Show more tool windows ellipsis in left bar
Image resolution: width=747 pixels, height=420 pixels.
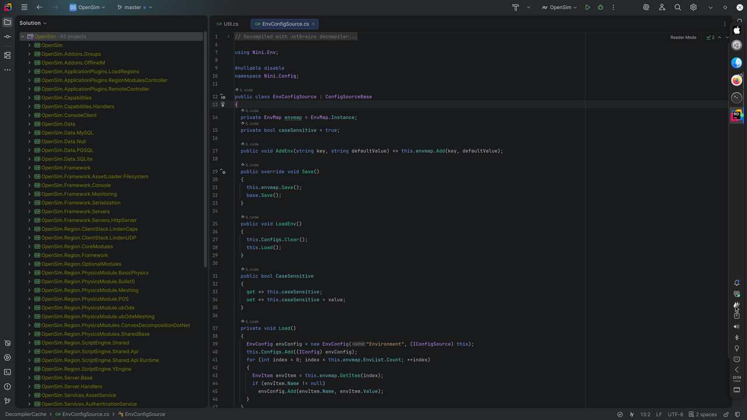click(8, 70)
